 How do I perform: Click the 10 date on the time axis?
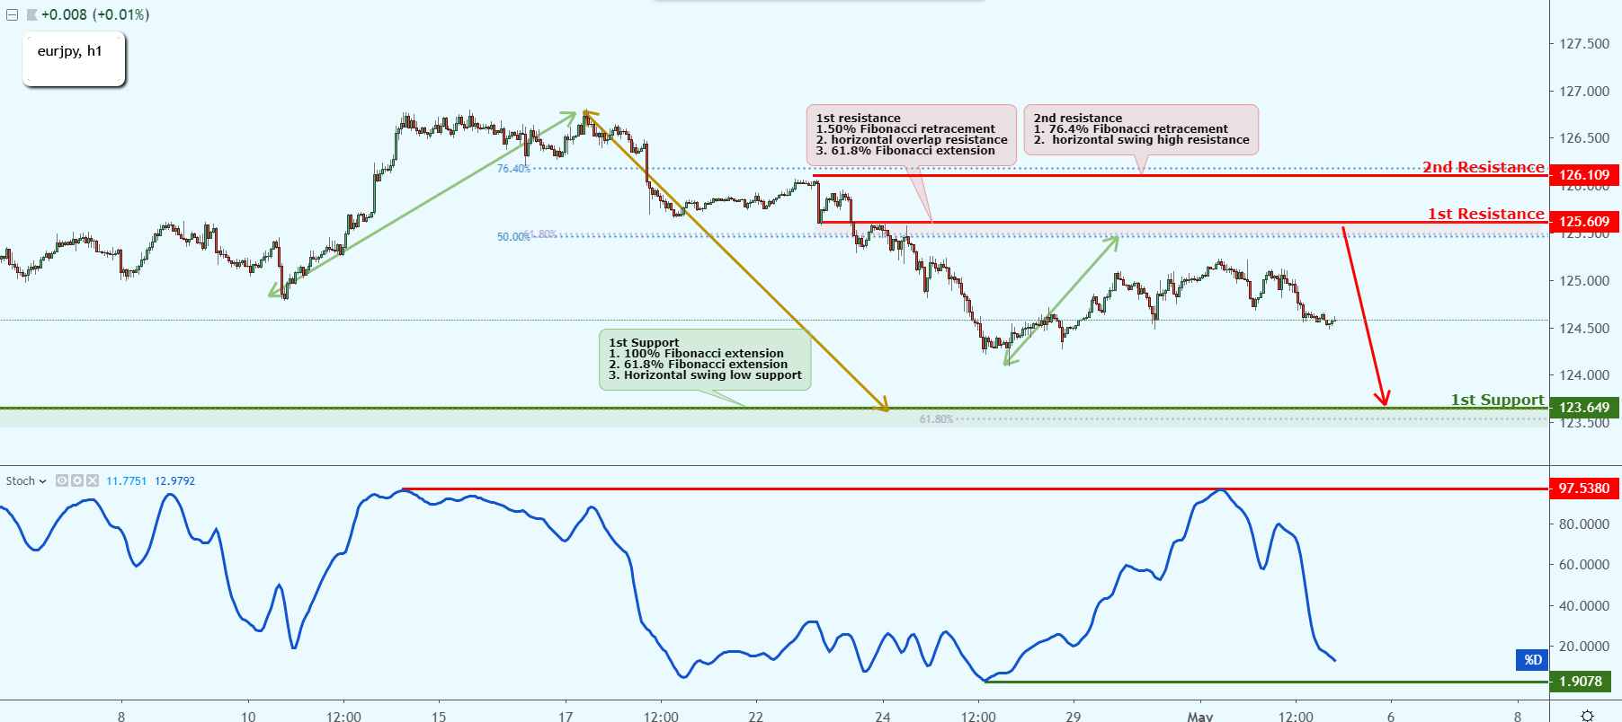point(248,717)
